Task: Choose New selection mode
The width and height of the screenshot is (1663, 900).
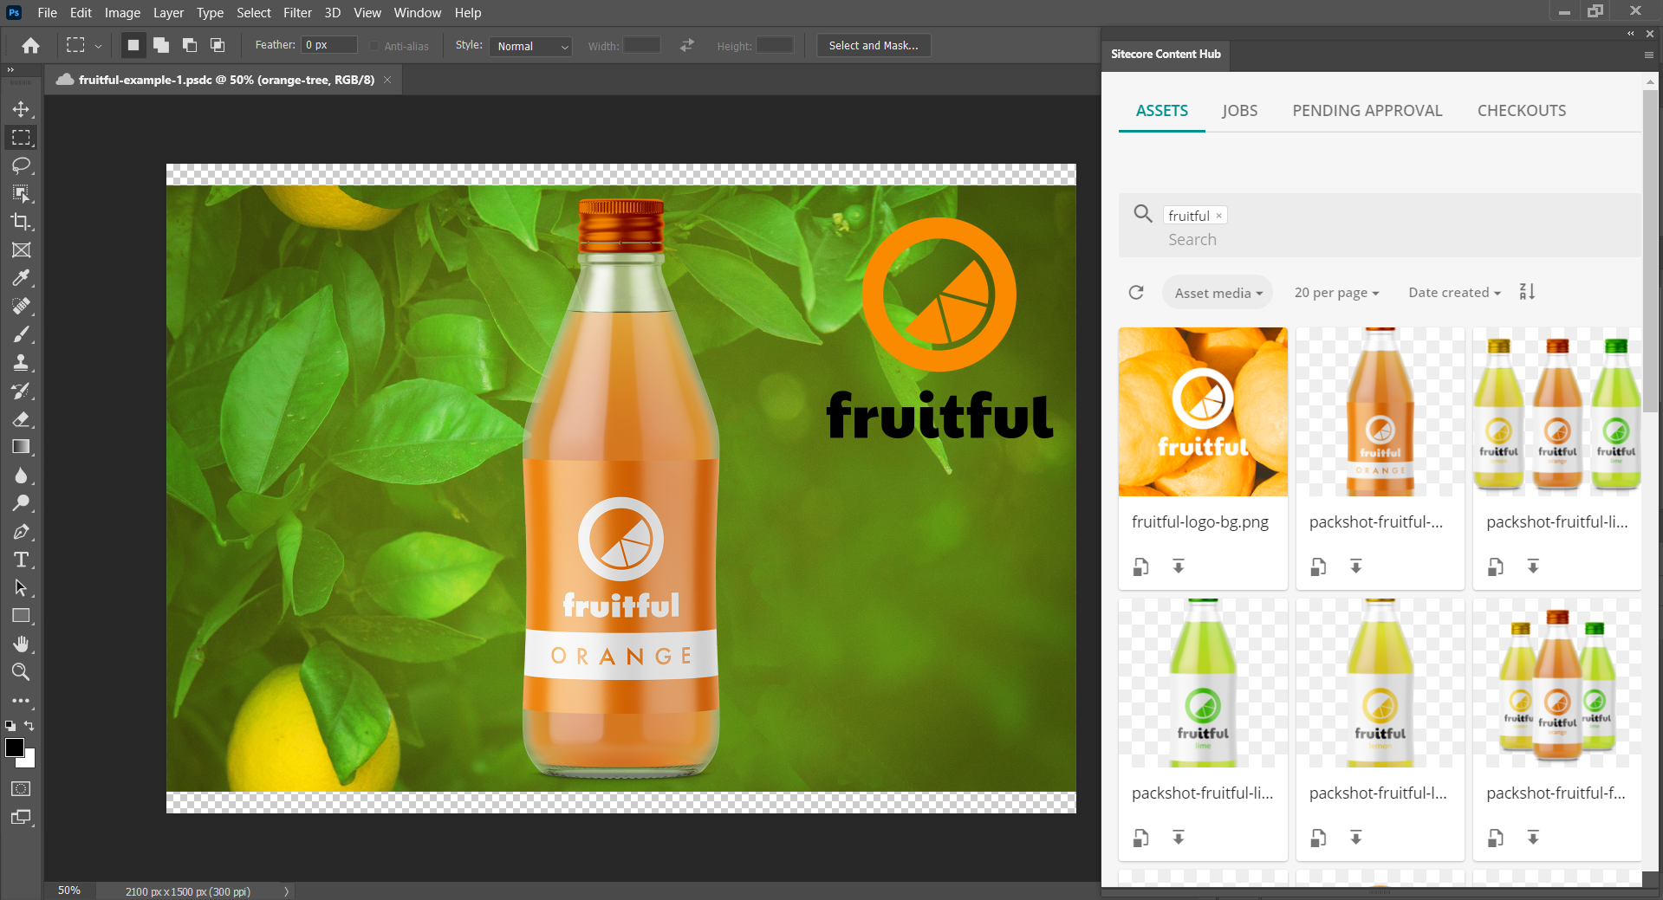Action: (x=133, y=45)
